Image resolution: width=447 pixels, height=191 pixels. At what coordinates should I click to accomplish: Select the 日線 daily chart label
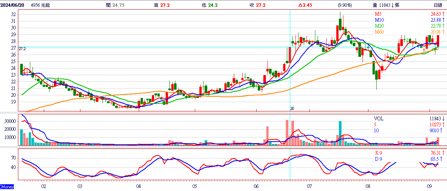tap(438, 5)
